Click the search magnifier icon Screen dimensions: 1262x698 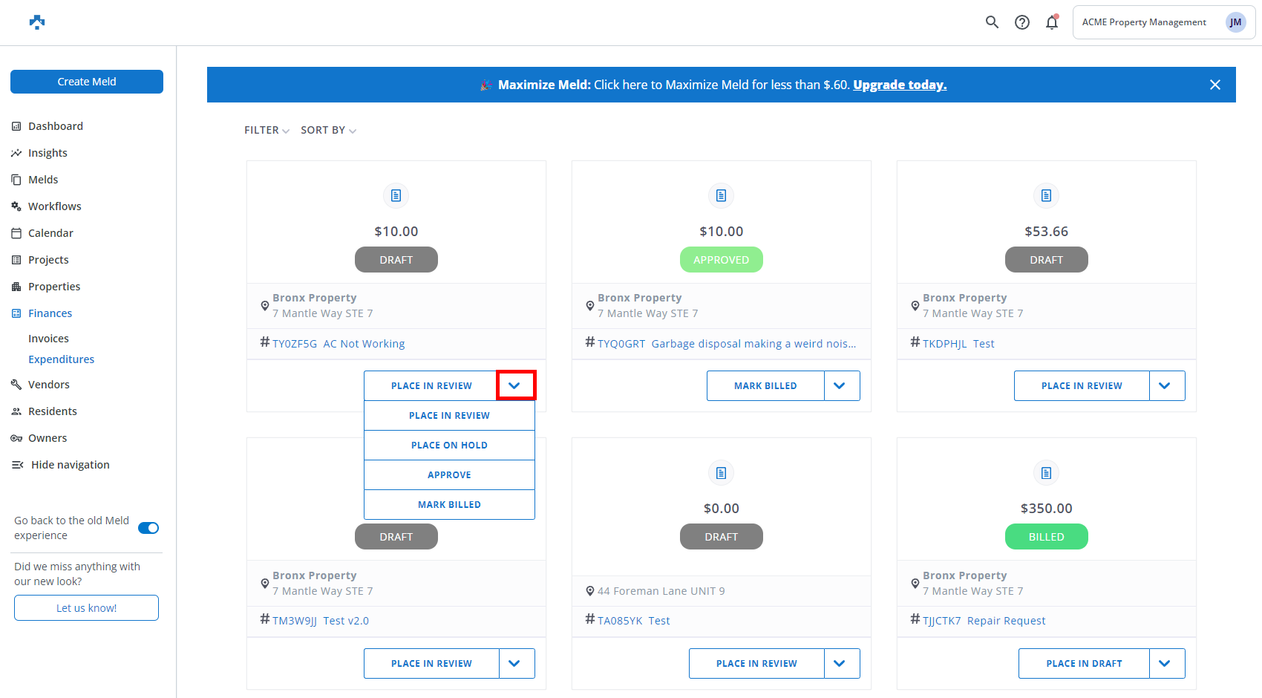(x=992, y=22)
